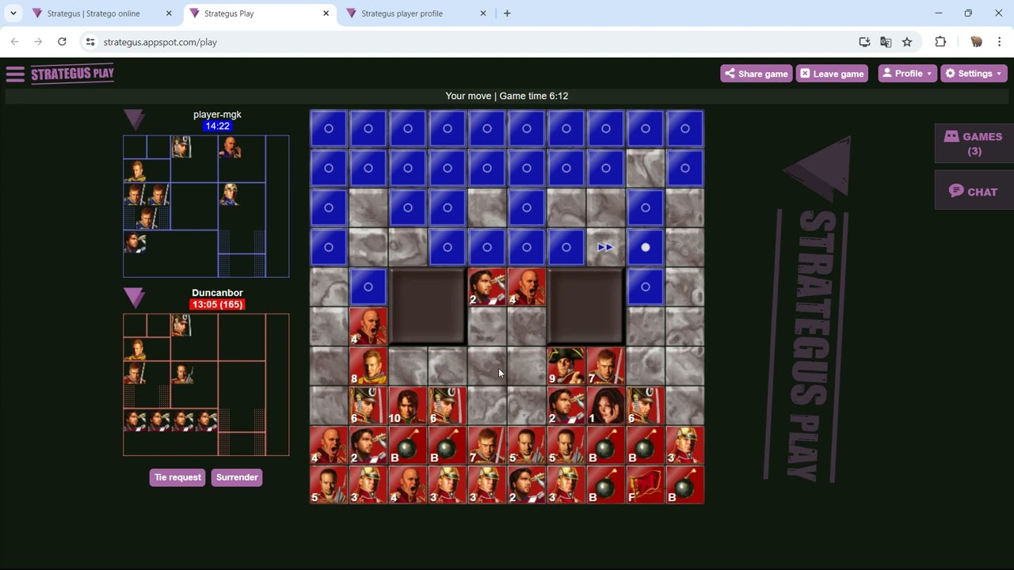
Task: Select the red 9 piece on the board
Action: (x=566, y=366)
